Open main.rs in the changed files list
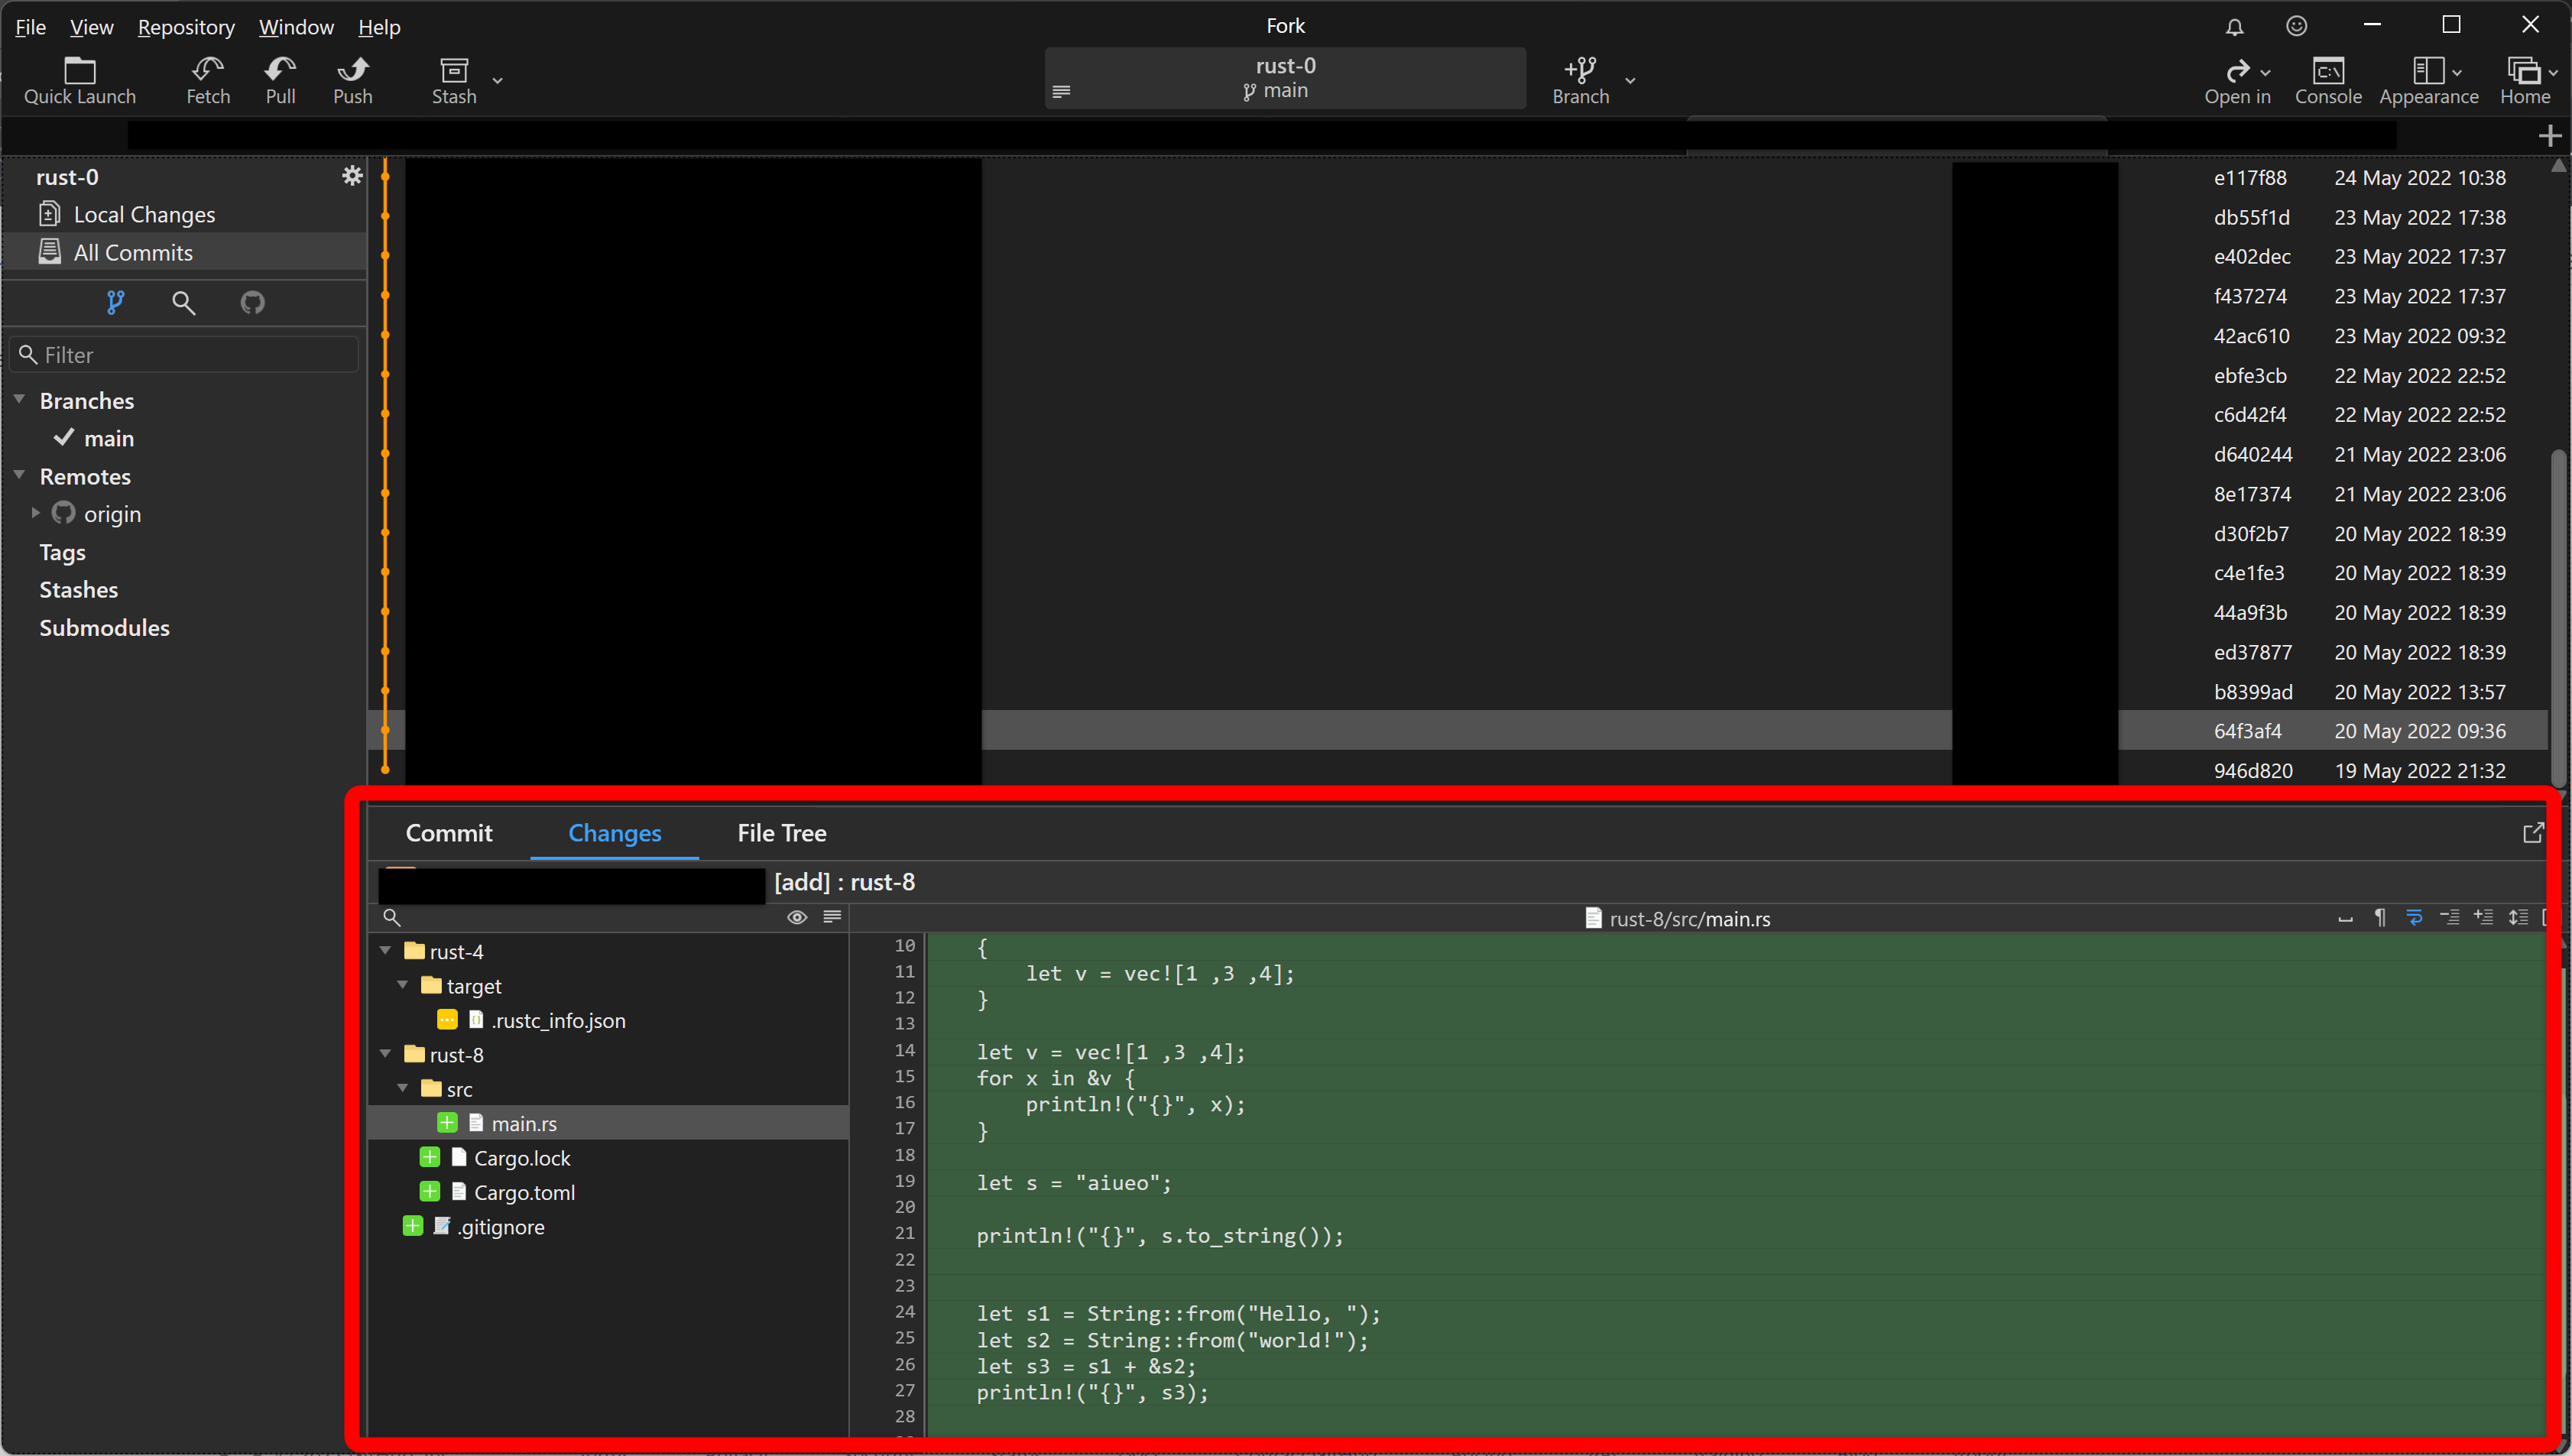Viewport: 2572px width, 1456px height. [x=522, y=1123]
